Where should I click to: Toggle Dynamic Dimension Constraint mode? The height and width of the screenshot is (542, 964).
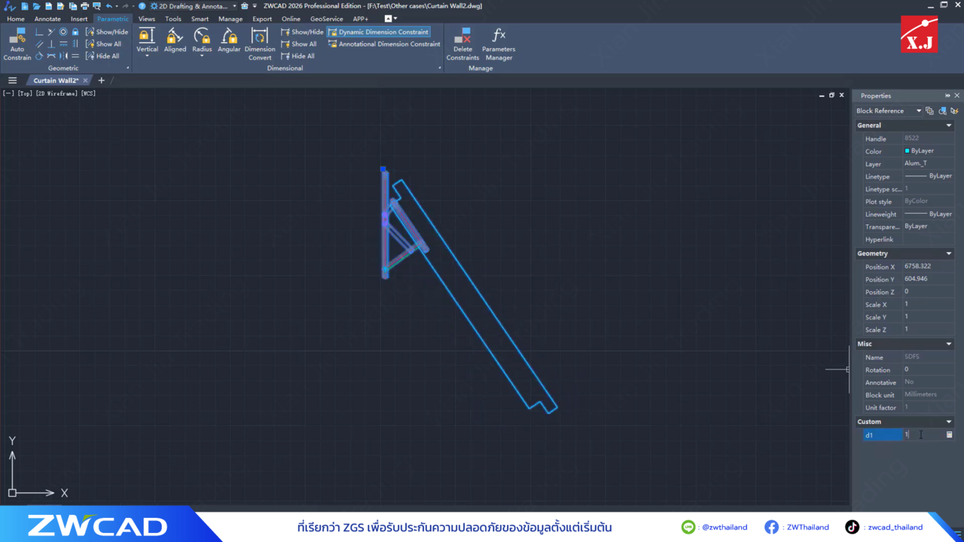(379, 32)
